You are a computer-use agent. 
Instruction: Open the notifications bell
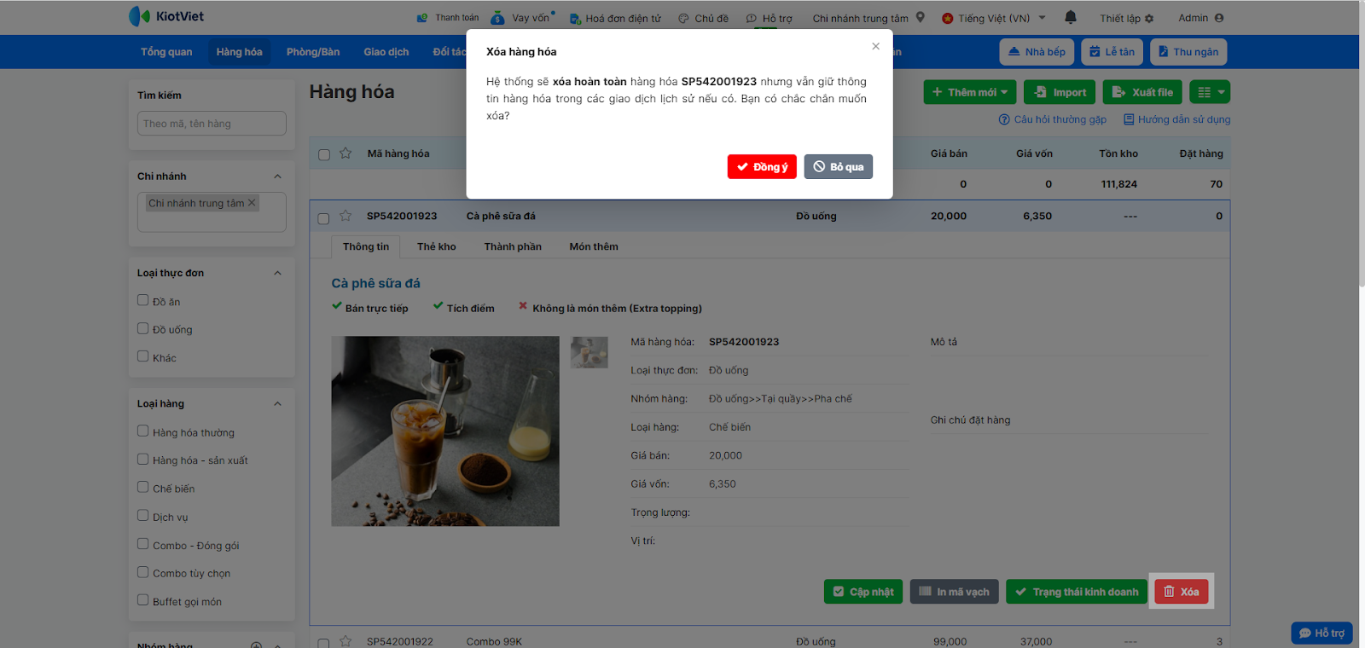pyautogui.click(x=1071, y=17)
